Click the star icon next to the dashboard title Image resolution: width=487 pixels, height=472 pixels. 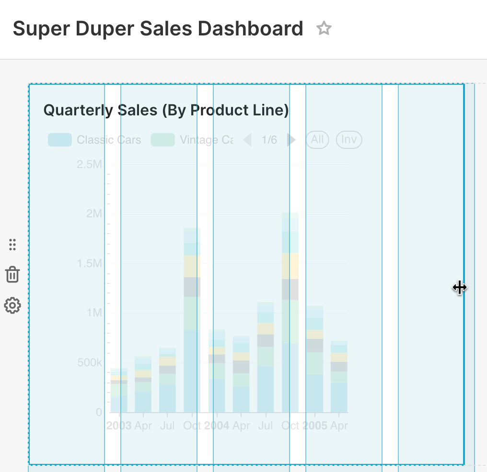point(324,28)
